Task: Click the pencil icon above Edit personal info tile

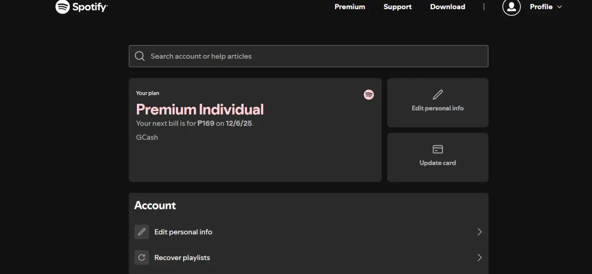Action: 438,95
